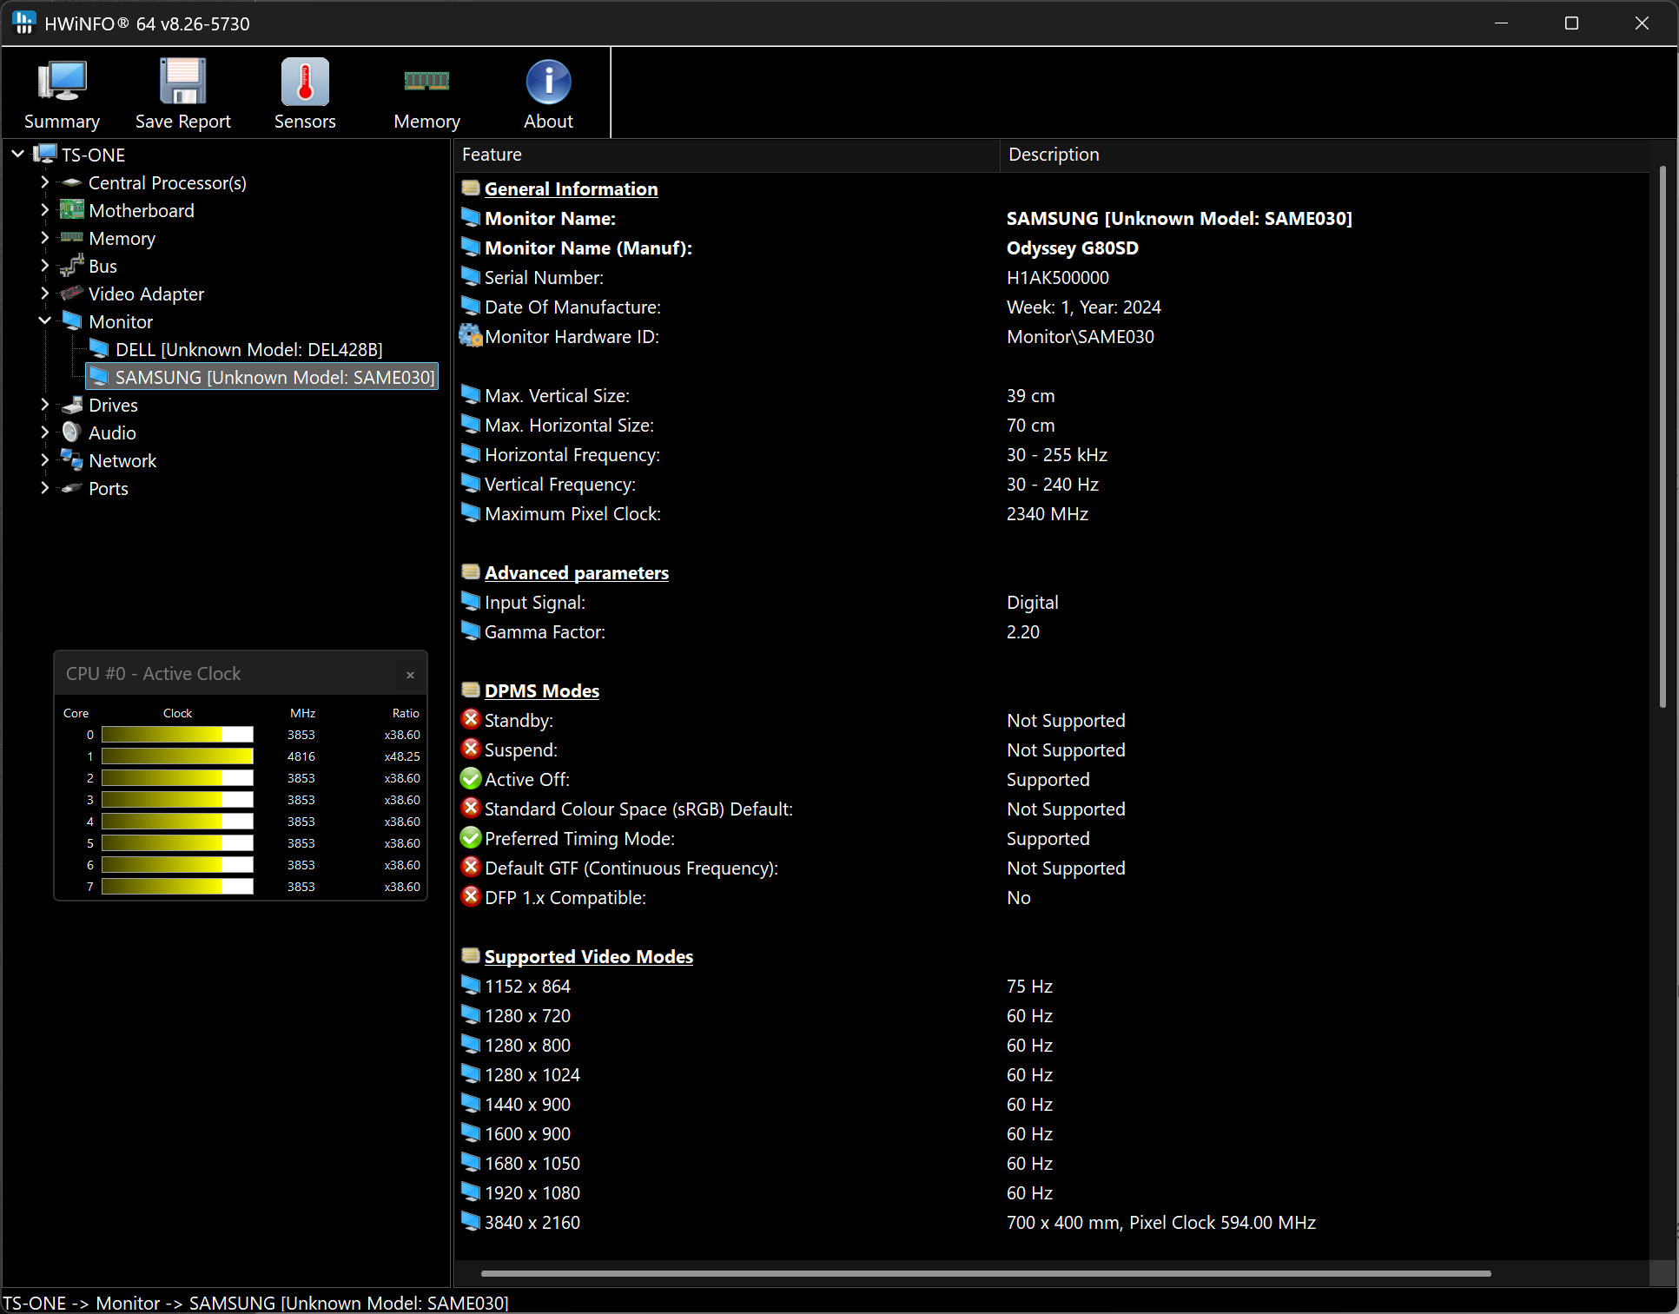Click the Advanced parameters folder icon

[471, 572]
